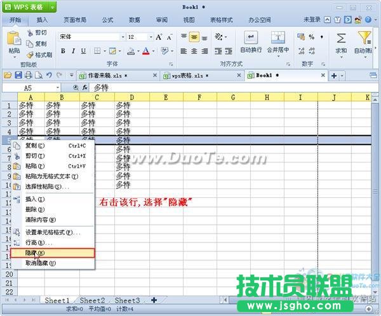
Task: Click the add new sheet plus icon
Action: pos(154,300)
